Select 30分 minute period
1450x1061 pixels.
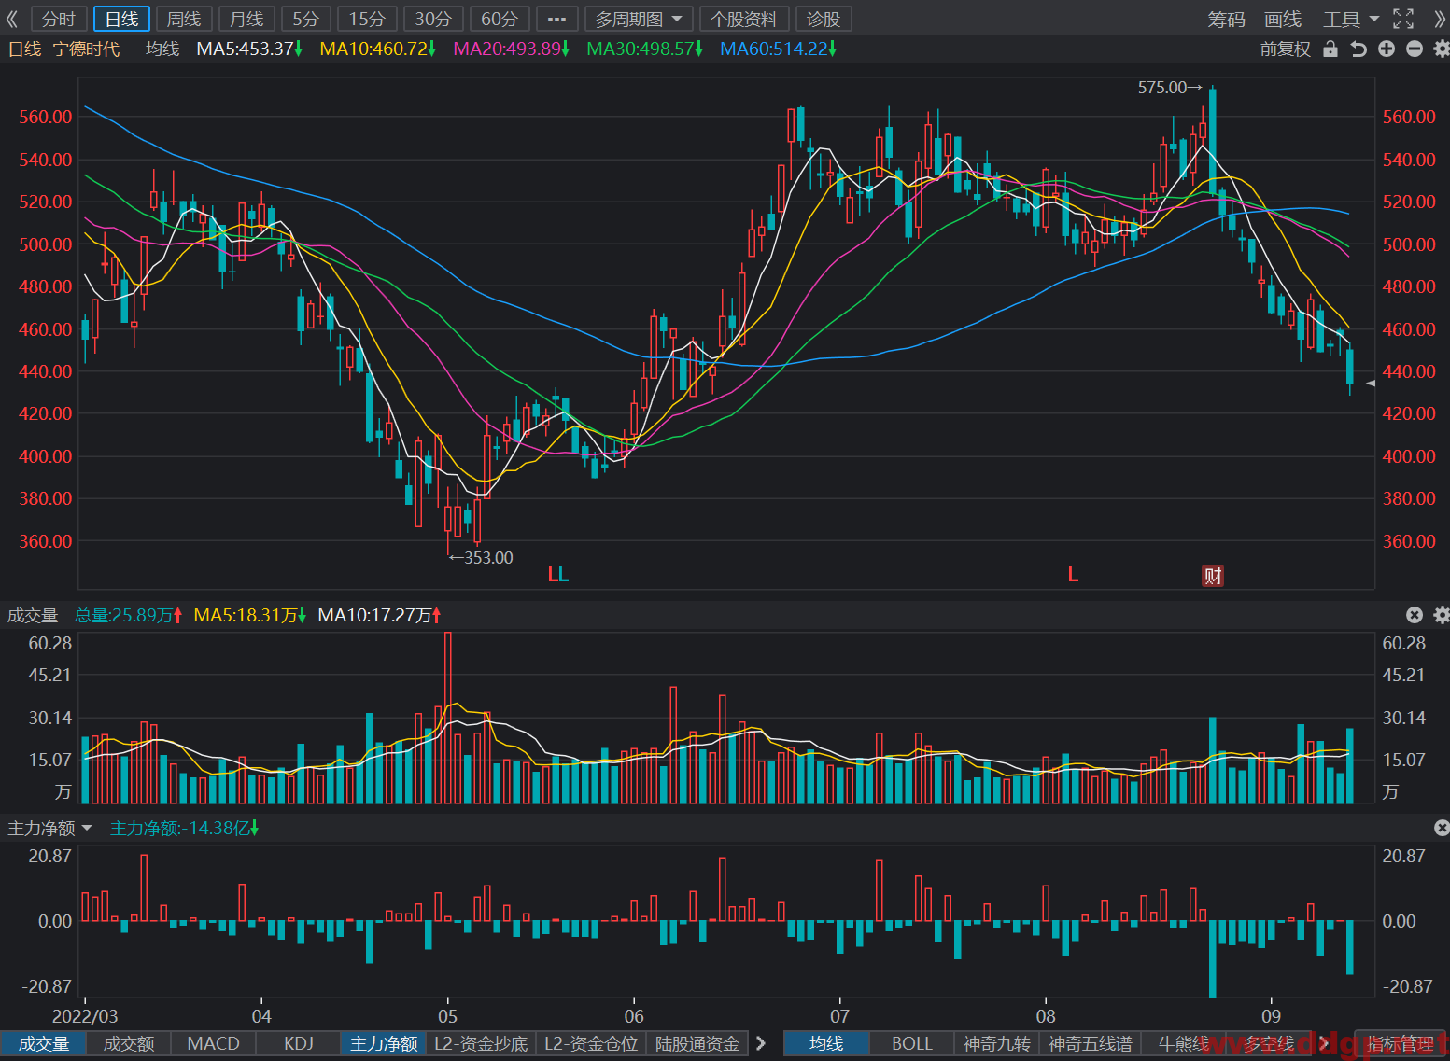click(433, 19)
